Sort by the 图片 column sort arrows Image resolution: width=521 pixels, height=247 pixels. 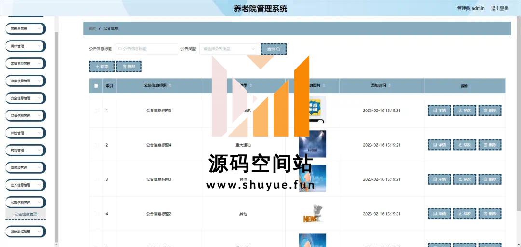tap(324, 86)
